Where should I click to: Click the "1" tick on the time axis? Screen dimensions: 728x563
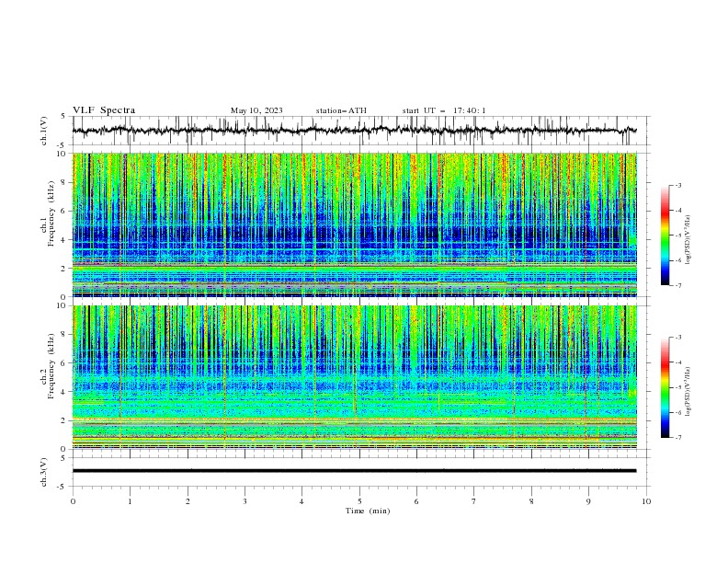[131, 501]
